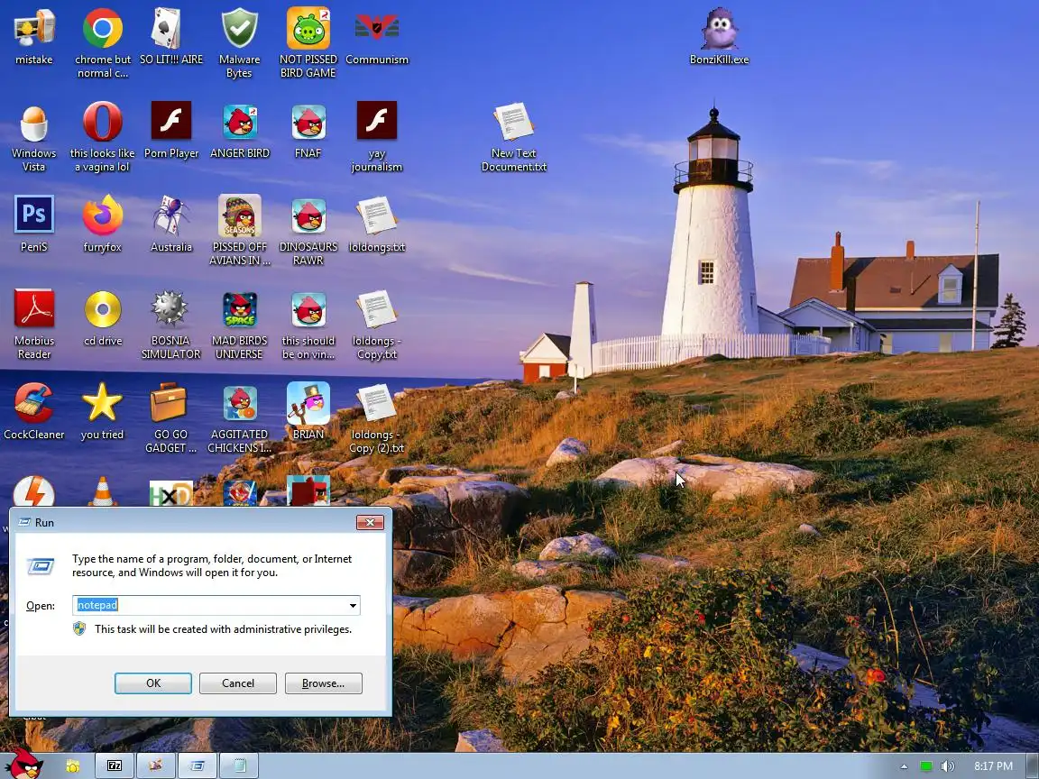Switch to the Run dialog taskbar button

coord(198,765)
